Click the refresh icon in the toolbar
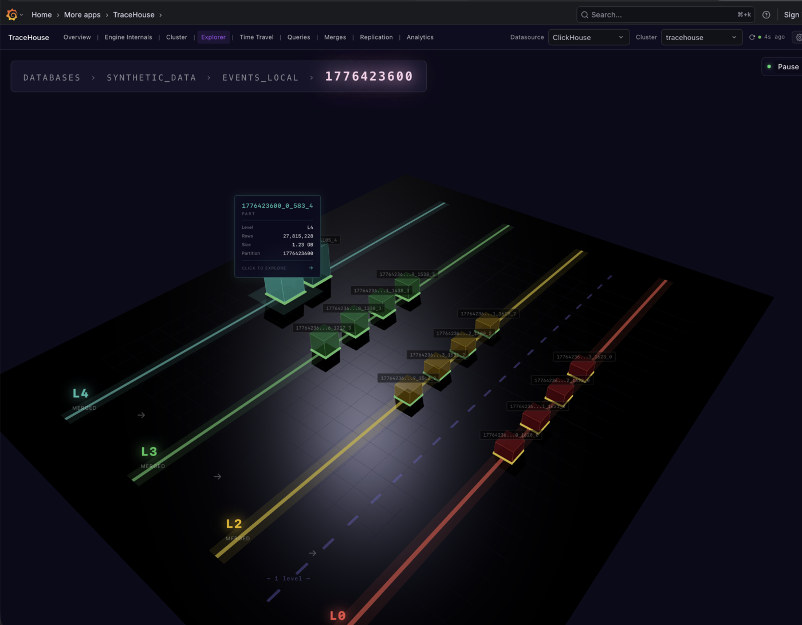Viewport: 802px width, 625px height. click(752, 37)
